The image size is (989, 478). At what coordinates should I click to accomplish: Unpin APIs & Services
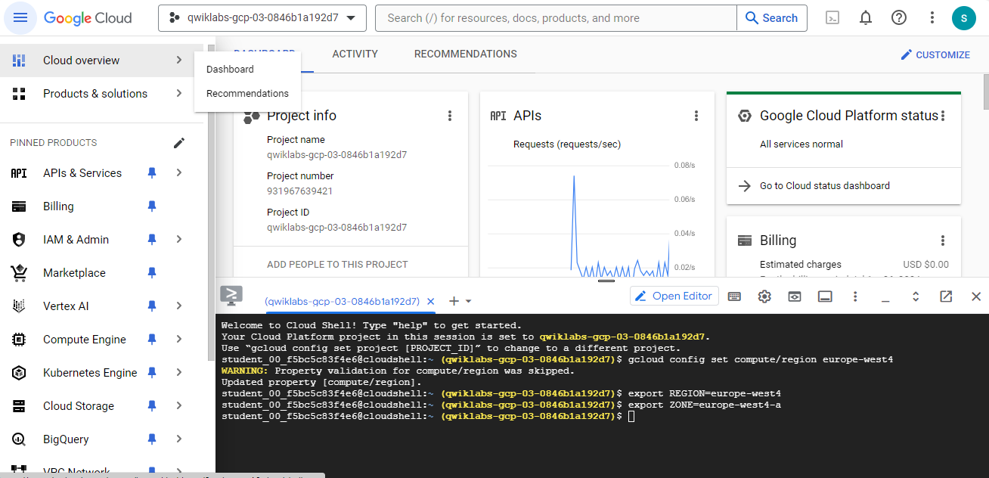click(x=152, y=173)
